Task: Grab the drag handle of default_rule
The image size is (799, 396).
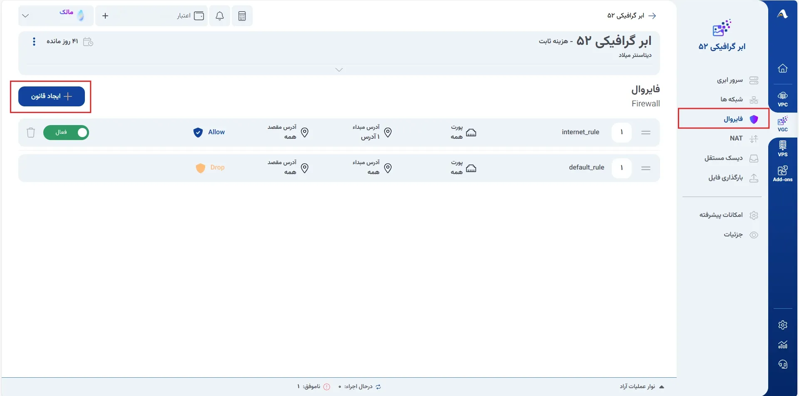Action: coord(646,168)
